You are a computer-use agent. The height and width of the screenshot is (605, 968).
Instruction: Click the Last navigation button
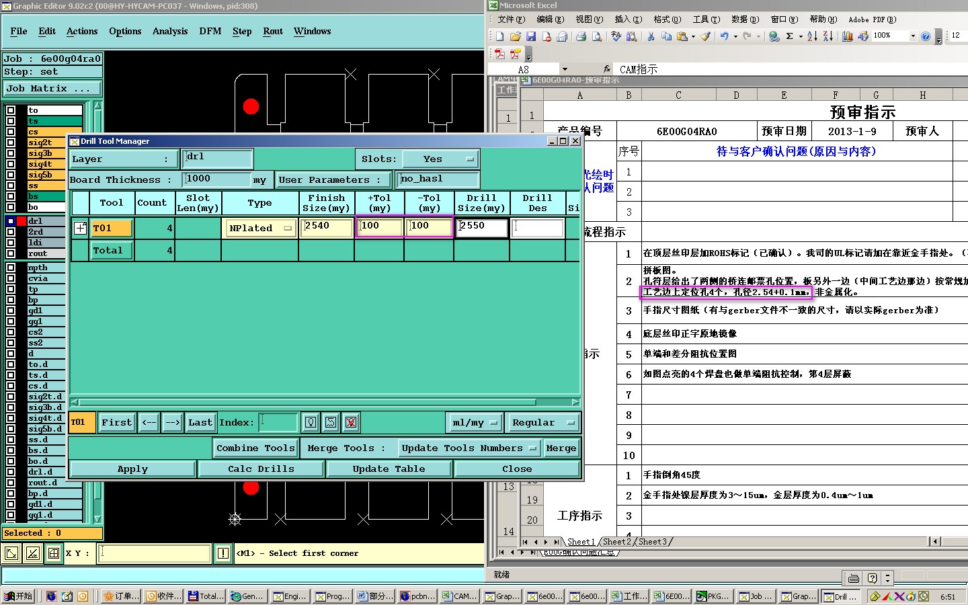click(x=200, y=422)
